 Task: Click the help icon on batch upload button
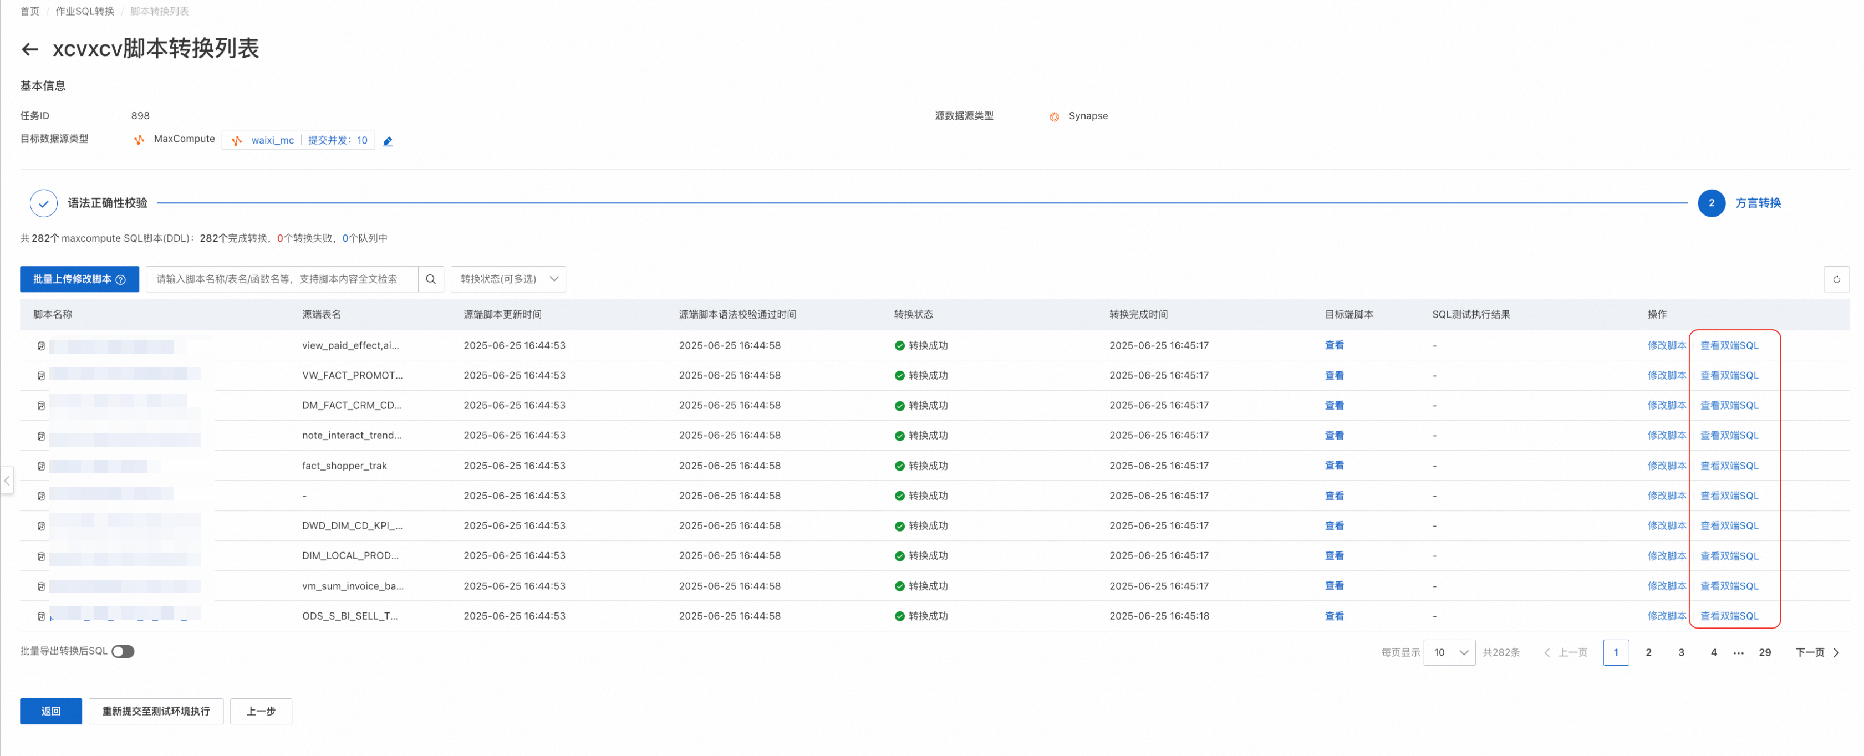[x=121, y=280]
